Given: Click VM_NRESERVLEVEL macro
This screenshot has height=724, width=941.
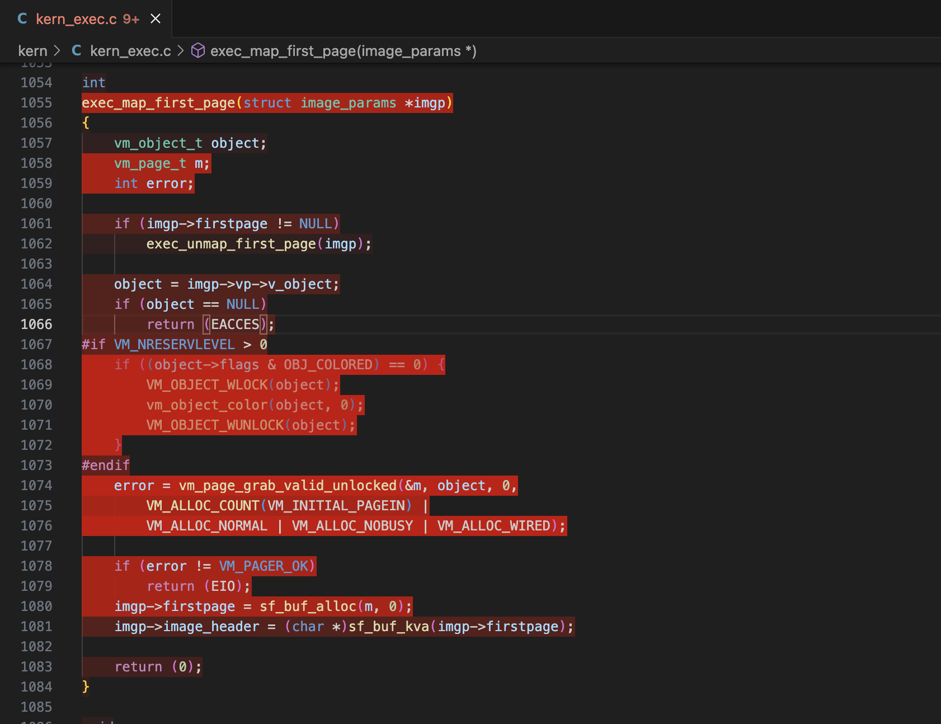Looking at the screenshot, I should coord(175,345).
